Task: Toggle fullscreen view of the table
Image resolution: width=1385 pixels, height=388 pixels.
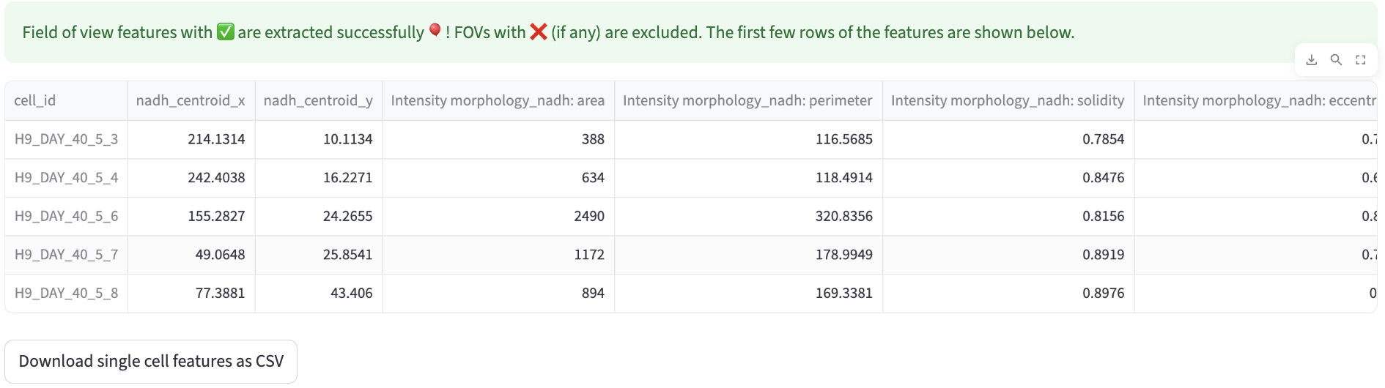Action: pyautogui.click(x=1361, y=60)
